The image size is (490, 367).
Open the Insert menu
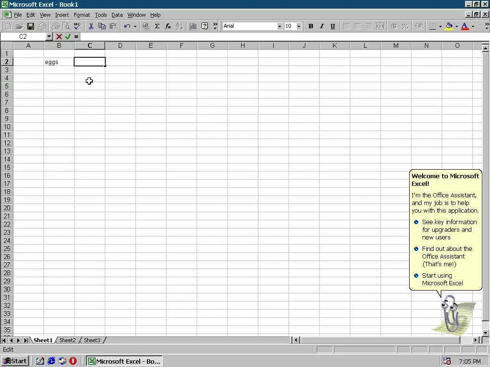[x=62, y=15]
